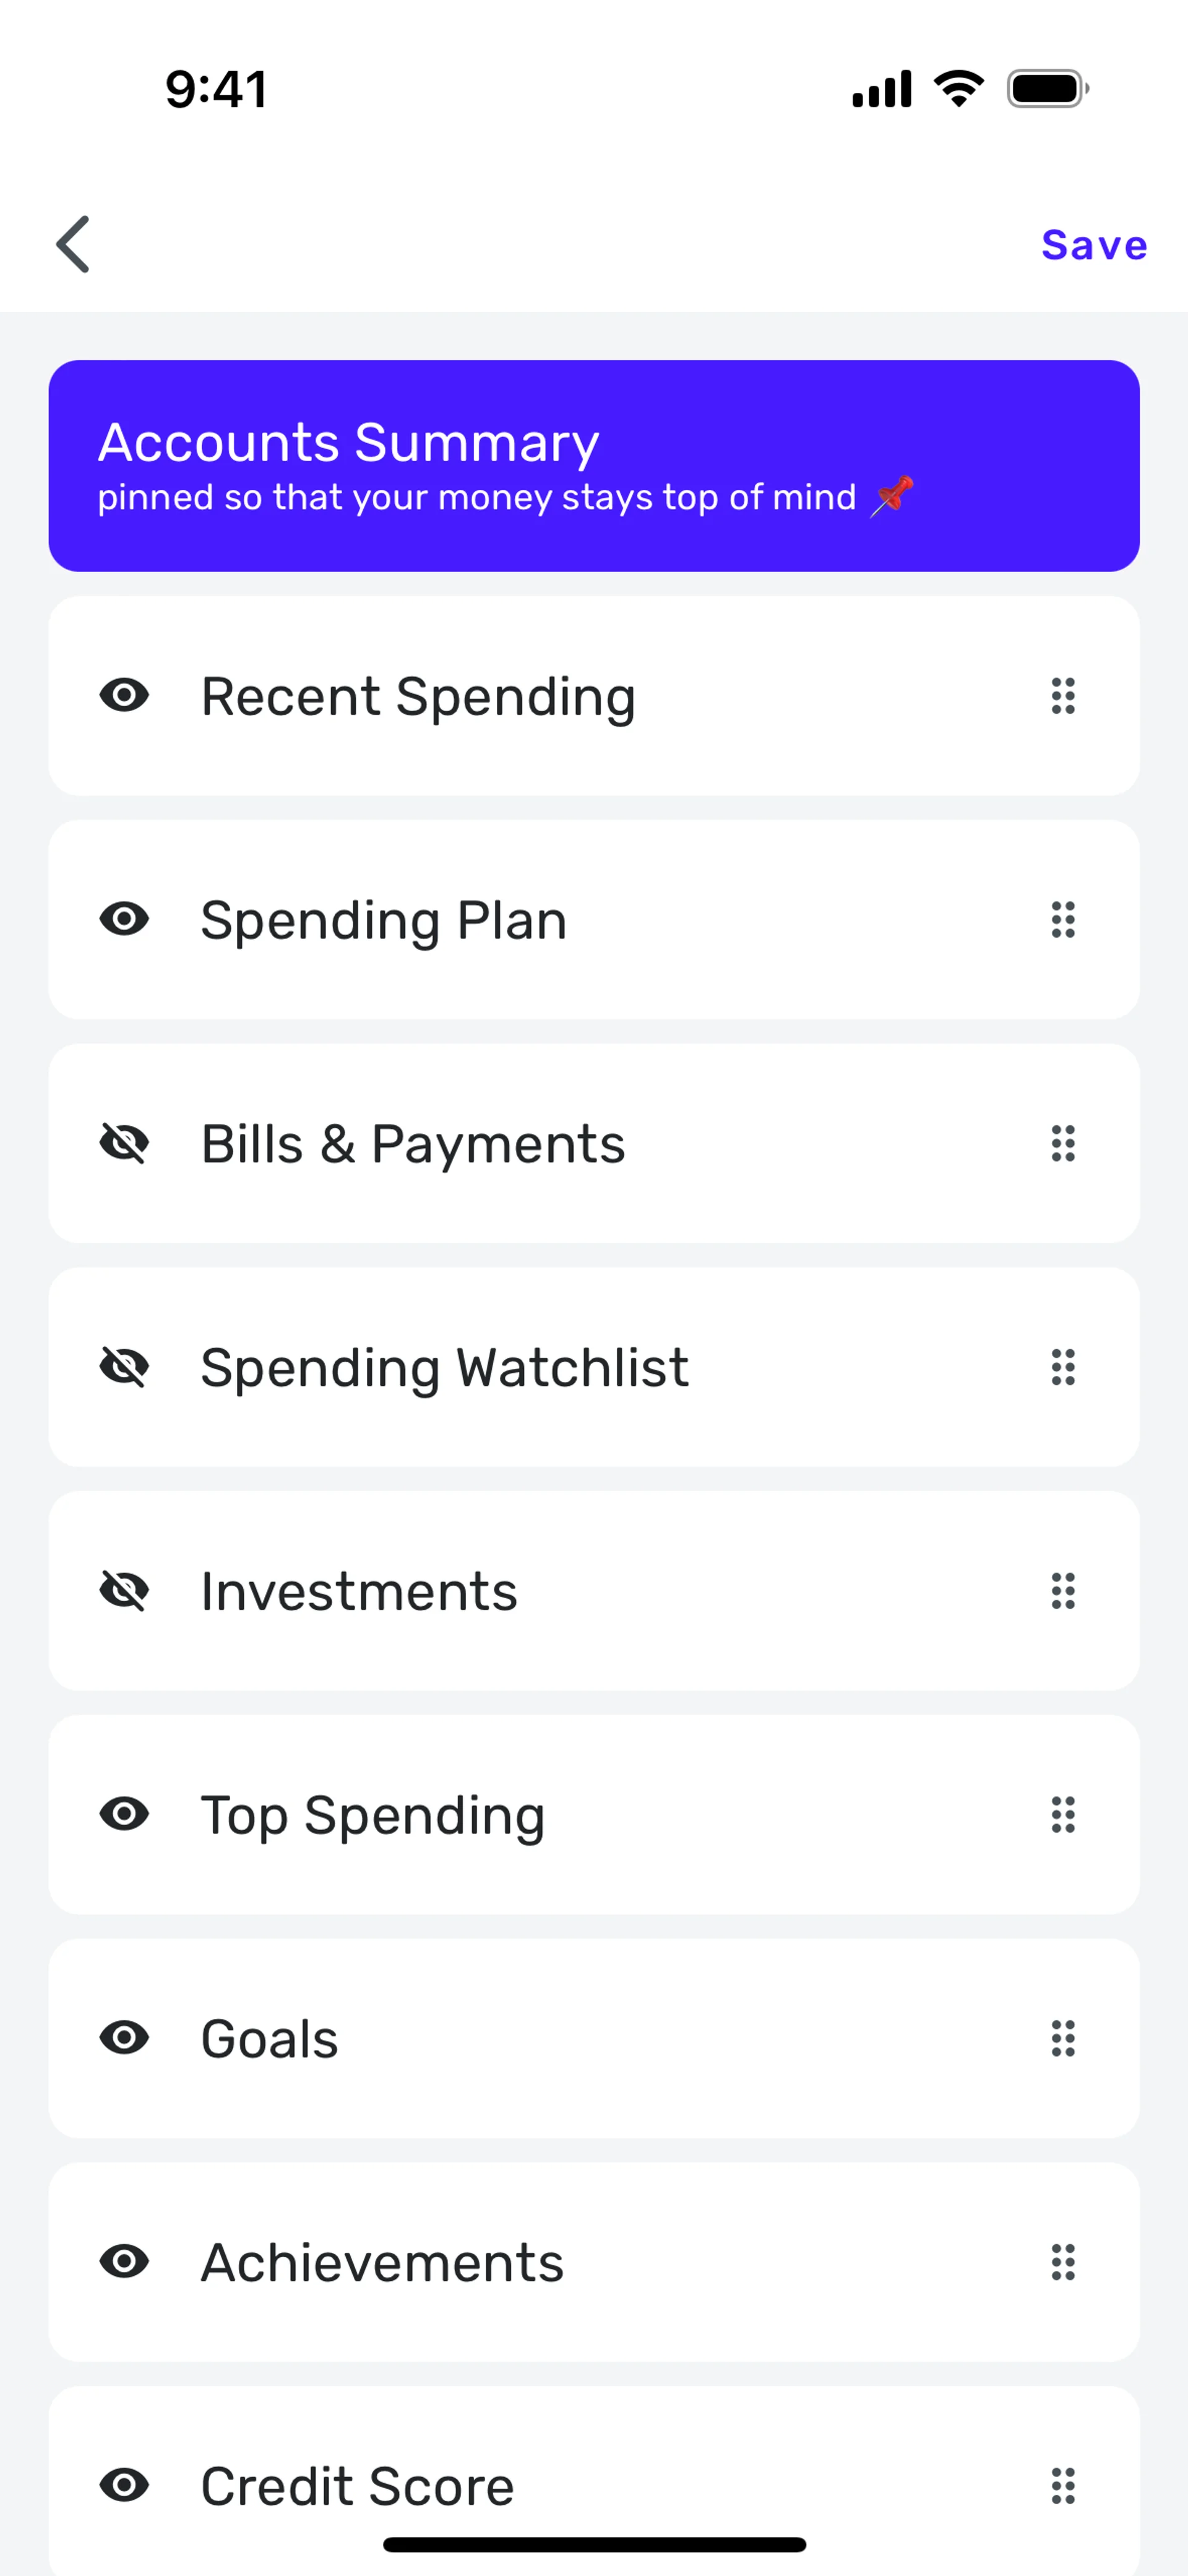Screen dimensions: 1188x2576
Task: Show the Spending Watchlist widget
Action: click(x=124, y=1367)
